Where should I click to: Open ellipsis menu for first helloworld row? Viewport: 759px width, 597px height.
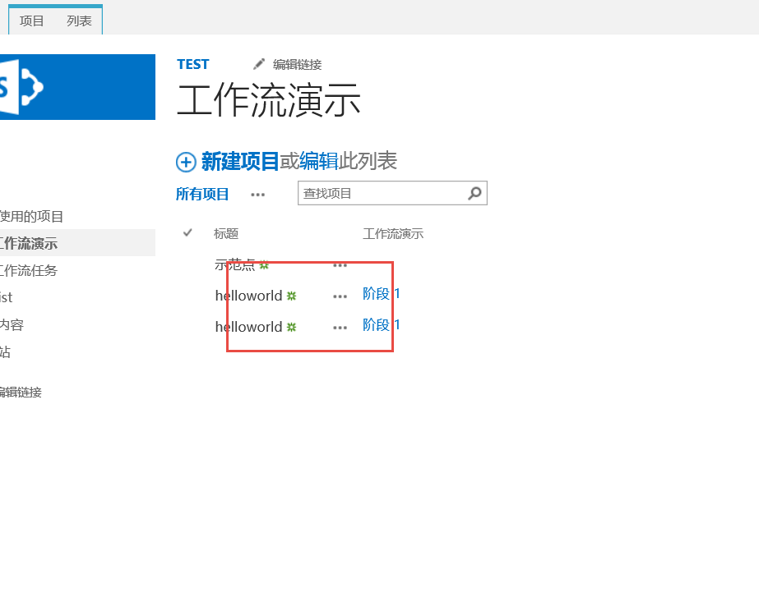340,296
